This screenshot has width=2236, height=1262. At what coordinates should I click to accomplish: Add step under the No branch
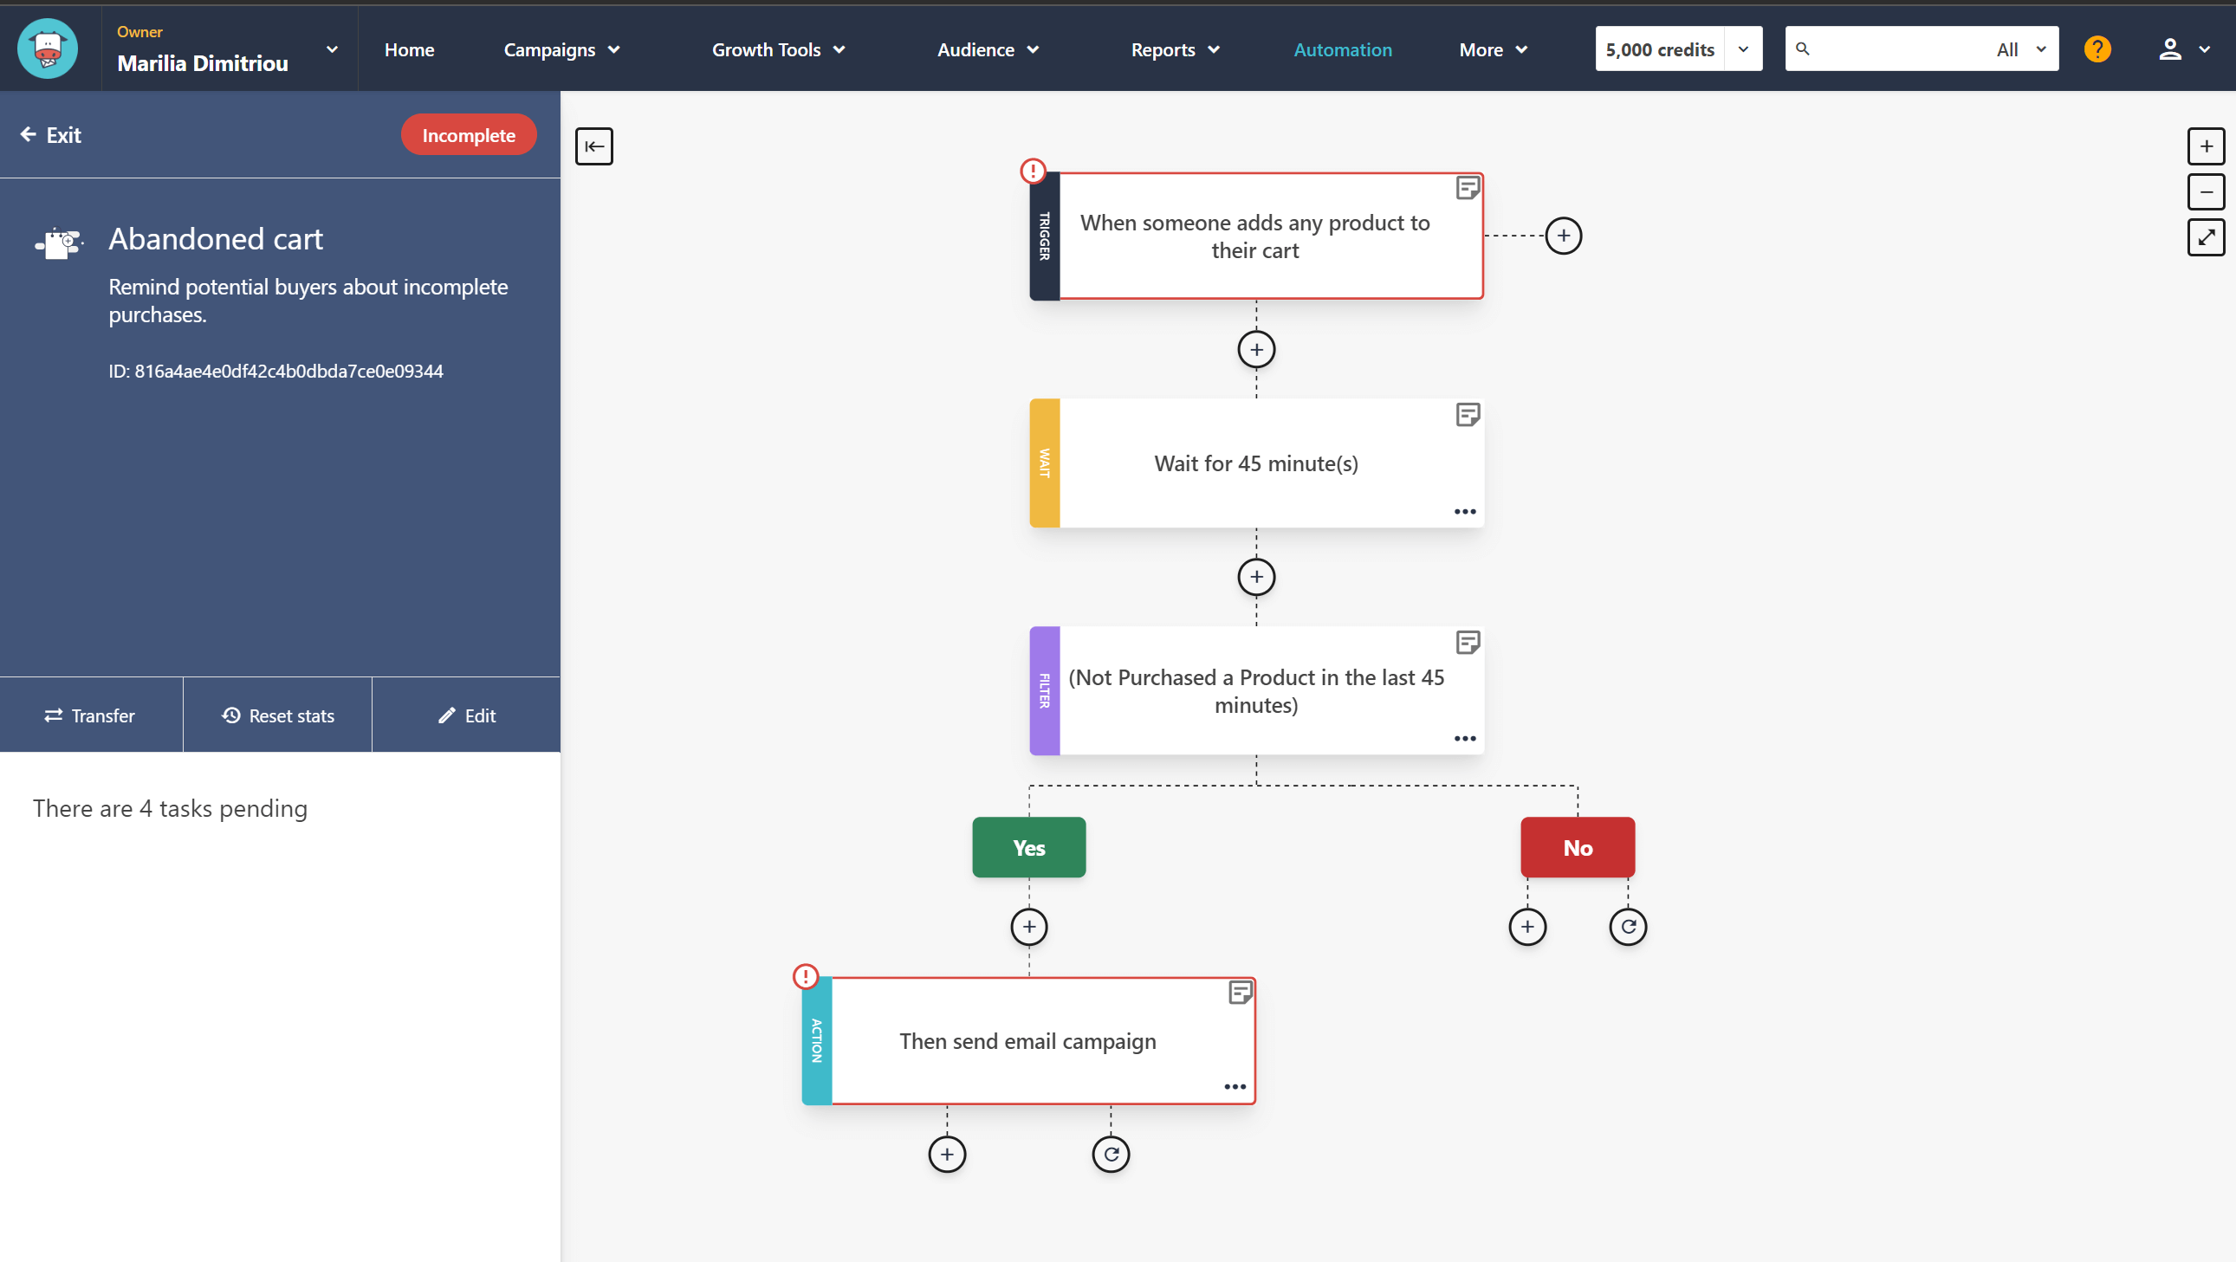[1526, 927]
